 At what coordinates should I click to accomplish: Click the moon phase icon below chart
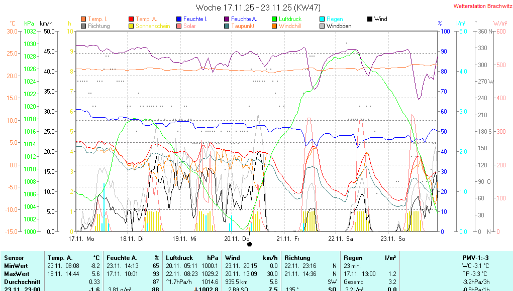tap(249, 244)
